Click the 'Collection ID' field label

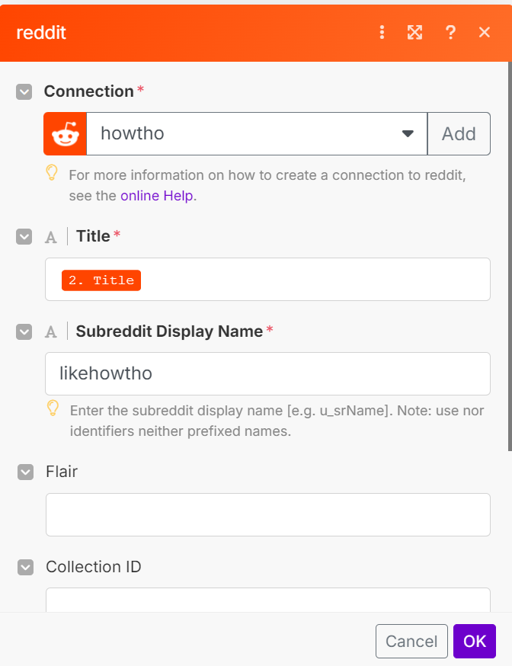[x=94, y=567]
